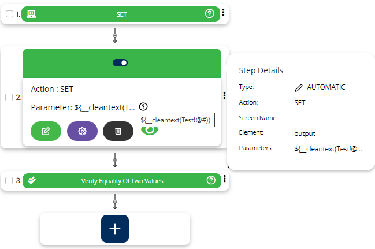This screenshot has width=375, height=249.
Task: Open the three-dot menu for step 3
Action: coord(224,180)
